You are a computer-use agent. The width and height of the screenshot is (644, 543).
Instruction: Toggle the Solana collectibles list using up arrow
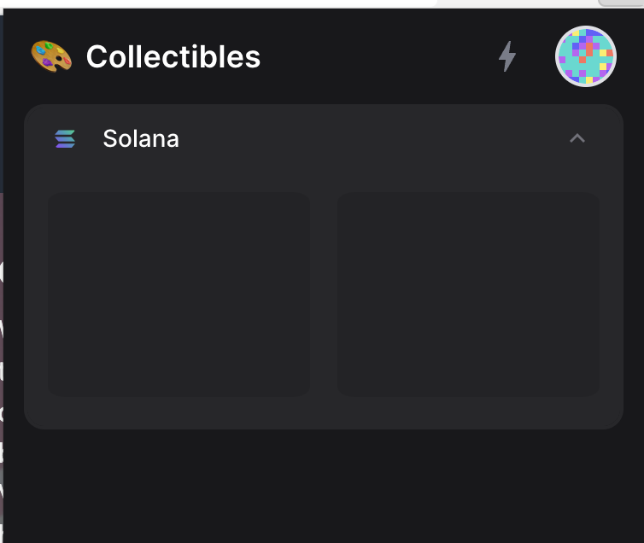[x=577, y=138]
